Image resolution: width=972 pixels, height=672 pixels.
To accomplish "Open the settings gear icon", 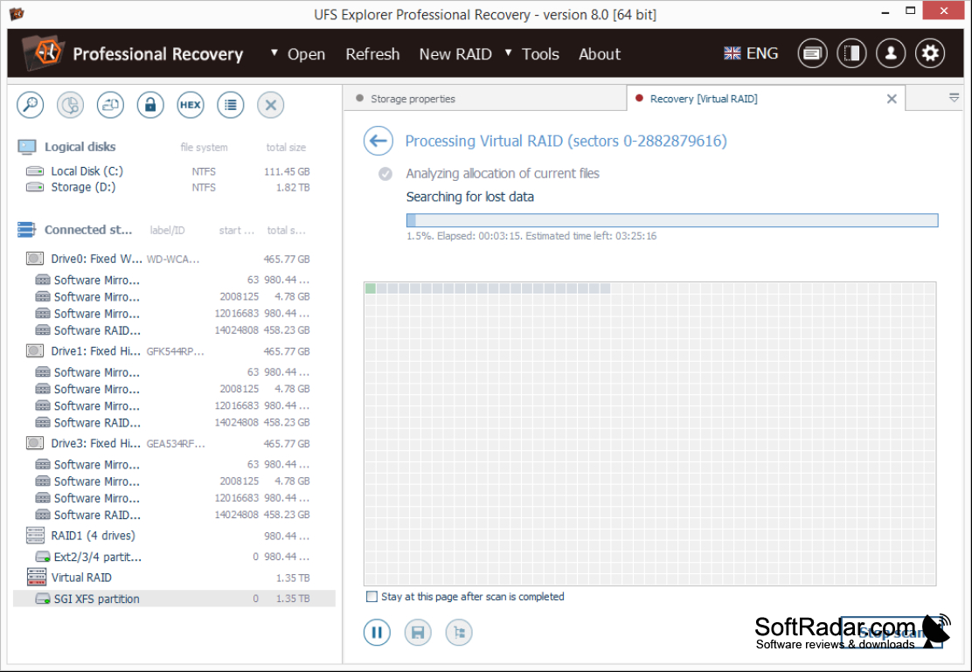I will point(930,53).
